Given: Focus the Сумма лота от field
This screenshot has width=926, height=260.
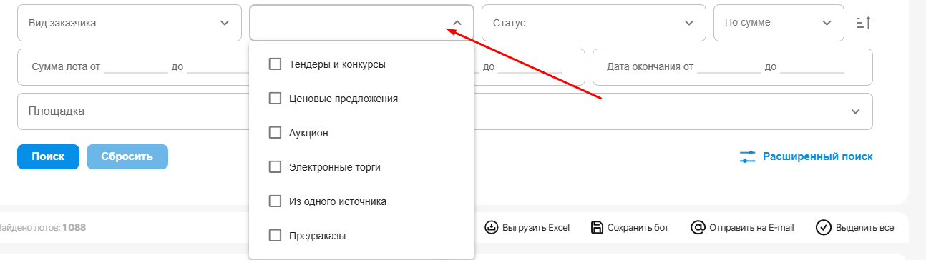Looking at the screenshot, I should [135, 67].
